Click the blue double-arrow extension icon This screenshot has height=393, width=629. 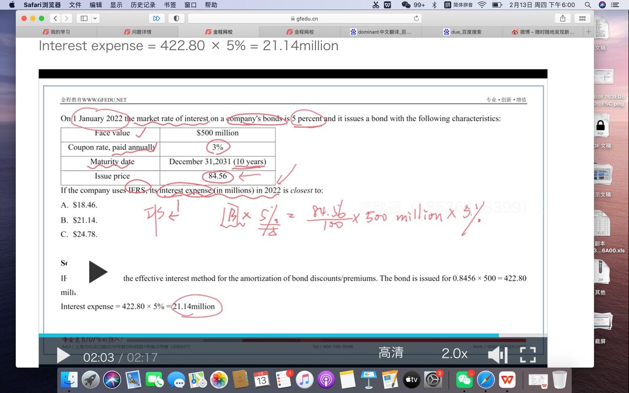(156, 18)
